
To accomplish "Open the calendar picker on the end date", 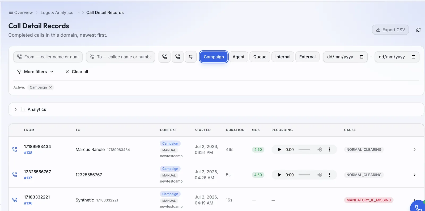I will 413,57.
